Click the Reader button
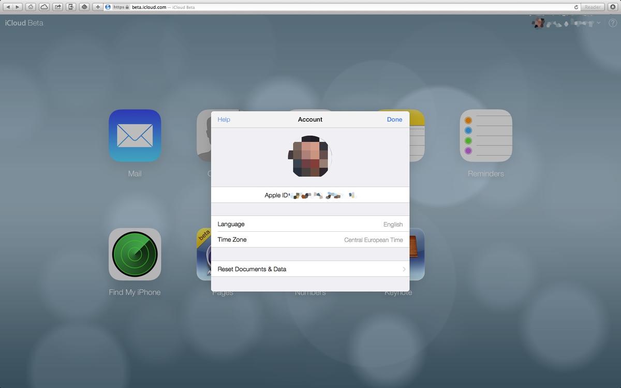The width and height of the screenshot is (621, 388). pos(593,7)
